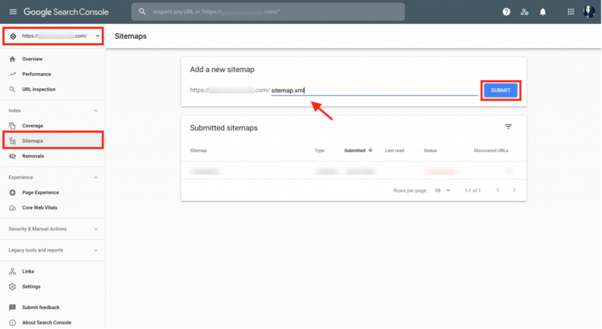Open the property selector dropdown
The width and height of the screenshot is (602, 329).
(53, 36)
